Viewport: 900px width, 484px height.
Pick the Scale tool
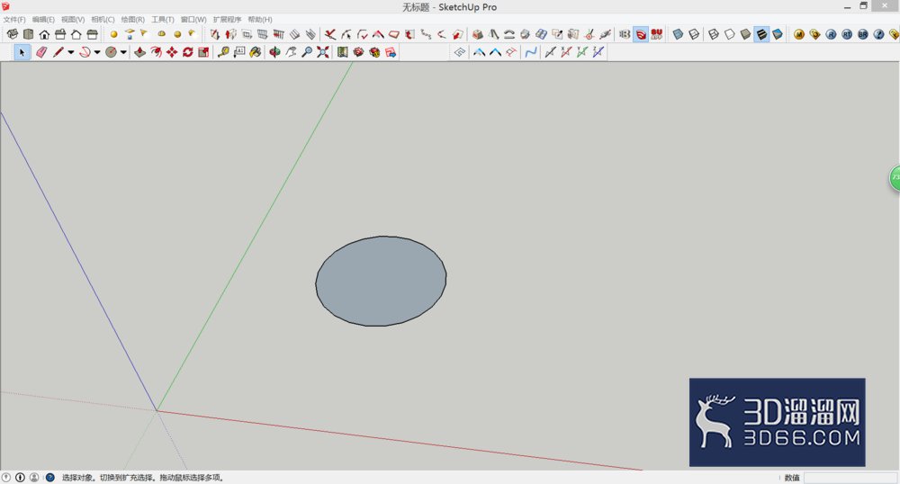click(x=203, y=52)
